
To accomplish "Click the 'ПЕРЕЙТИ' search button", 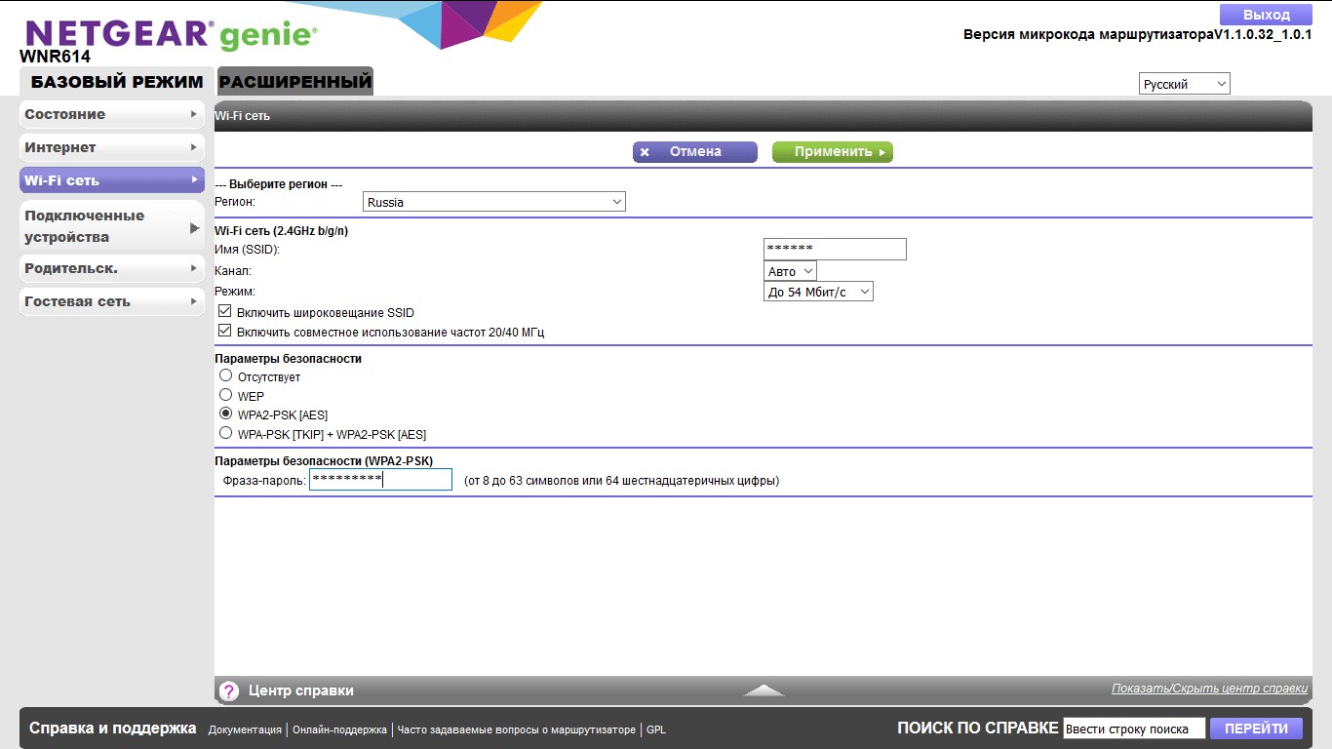I will pyautogui.click(x=1257, y=729).
